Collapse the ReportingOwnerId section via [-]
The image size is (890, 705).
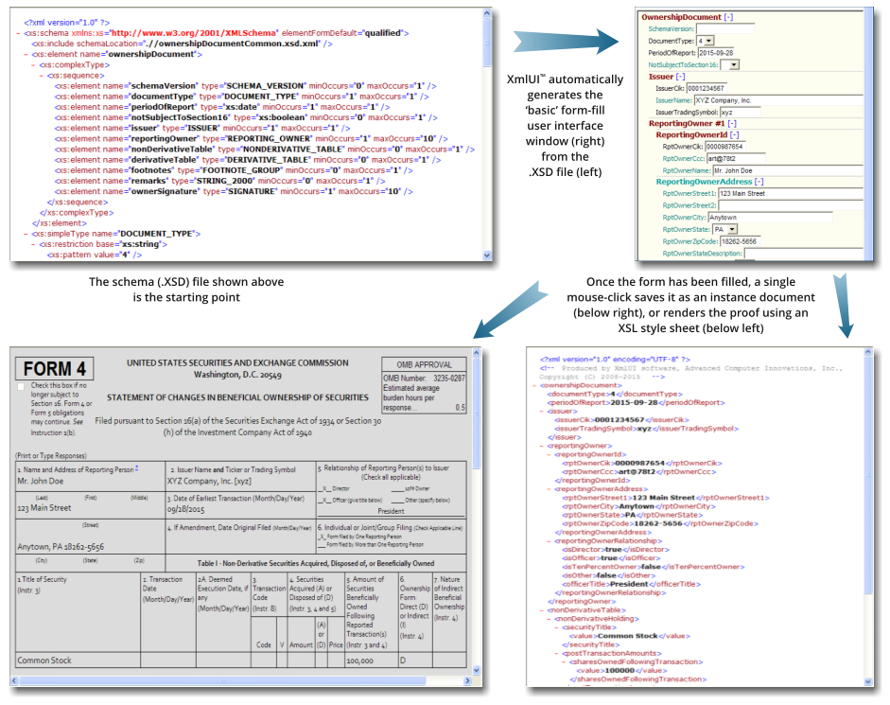click(x=735, y=134)
